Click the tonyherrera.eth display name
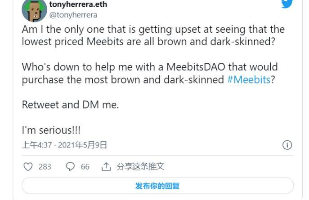309x200 pixels. [x=78, y=4]
